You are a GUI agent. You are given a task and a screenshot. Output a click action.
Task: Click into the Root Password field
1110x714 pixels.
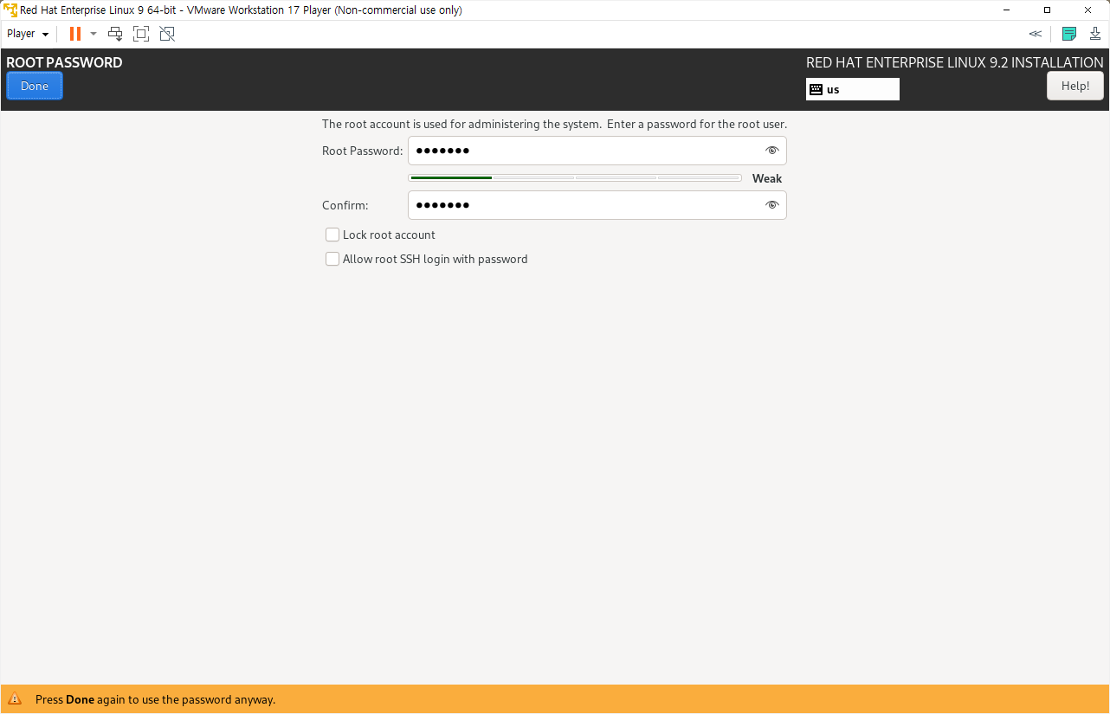click(x=597, y=151)
